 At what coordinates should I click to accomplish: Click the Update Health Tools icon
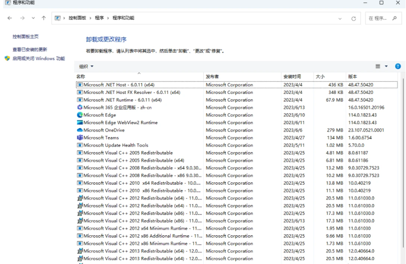(80, 145)
